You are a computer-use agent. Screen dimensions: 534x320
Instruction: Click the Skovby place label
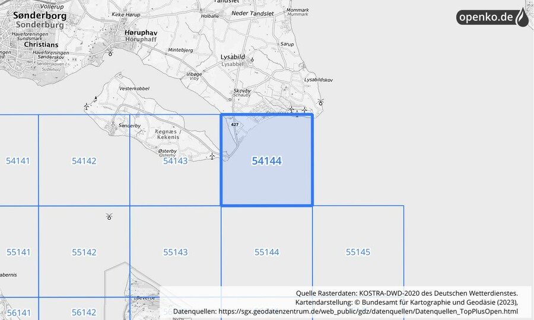click(x=242, y=91)
